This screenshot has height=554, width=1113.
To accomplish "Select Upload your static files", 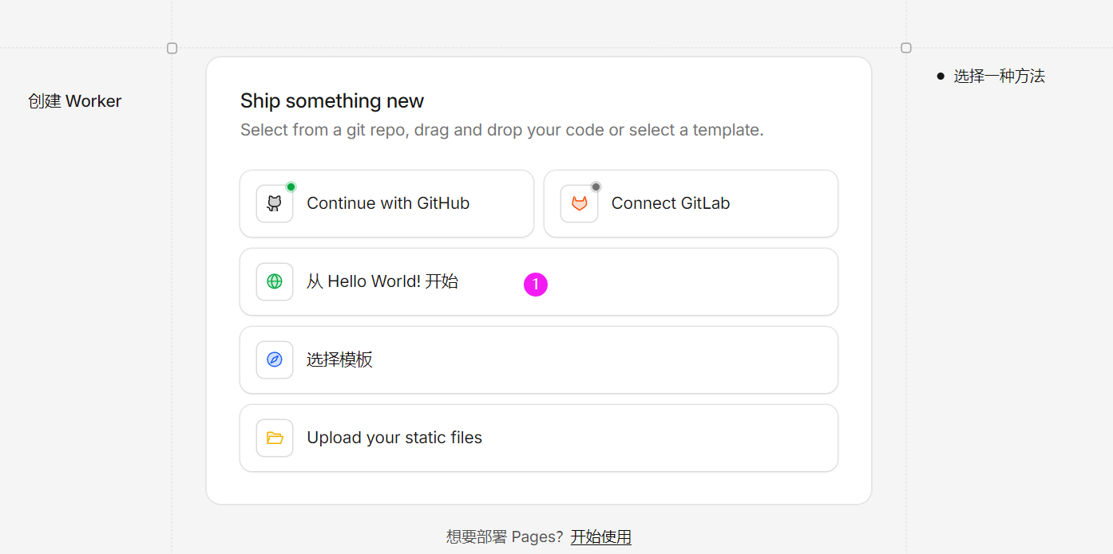I will 394,438.
